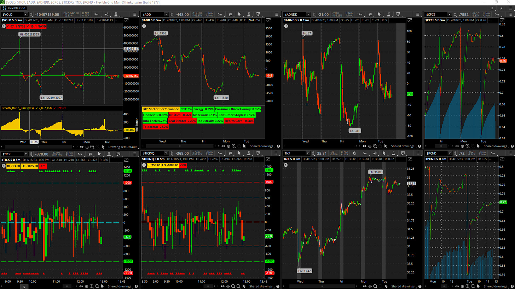
Task: Expand the Drawing set: Default selector
Action: click(x=122, y=147)
